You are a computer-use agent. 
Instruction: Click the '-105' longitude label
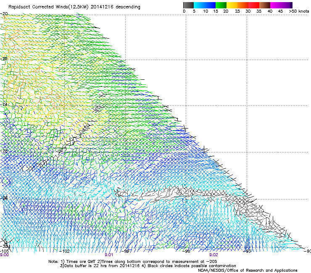(4, 251)
